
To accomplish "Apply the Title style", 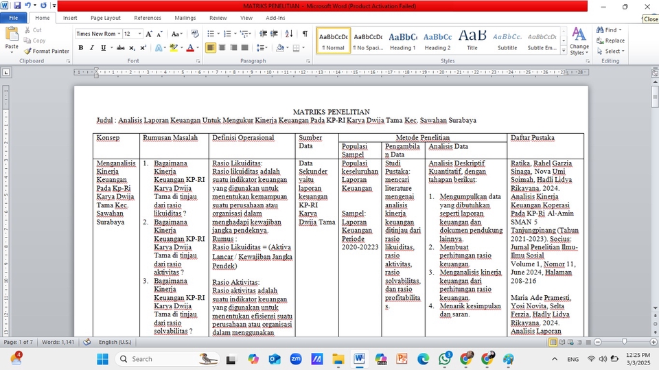I will click(x=472, y=41).
